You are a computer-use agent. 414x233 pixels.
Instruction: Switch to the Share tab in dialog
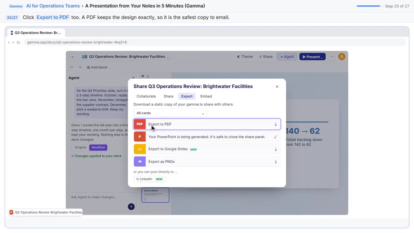click(169, 96)
